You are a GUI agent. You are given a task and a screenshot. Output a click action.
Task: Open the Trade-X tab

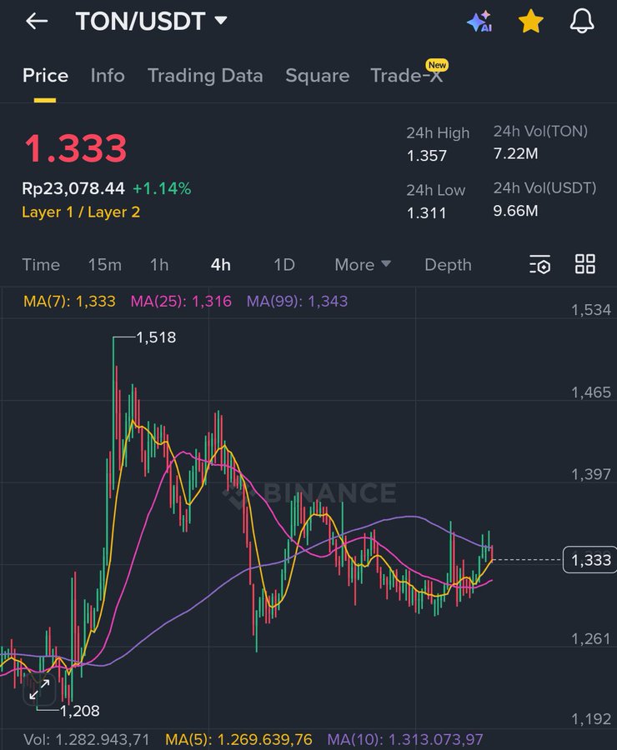click(x=407, y=76)
